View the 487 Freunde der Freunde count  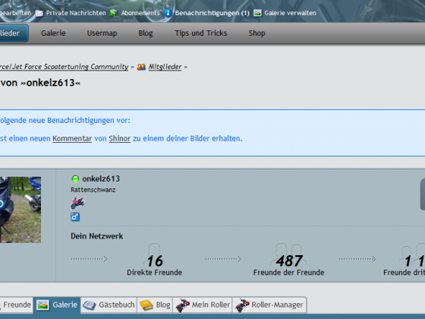[288, 261]
